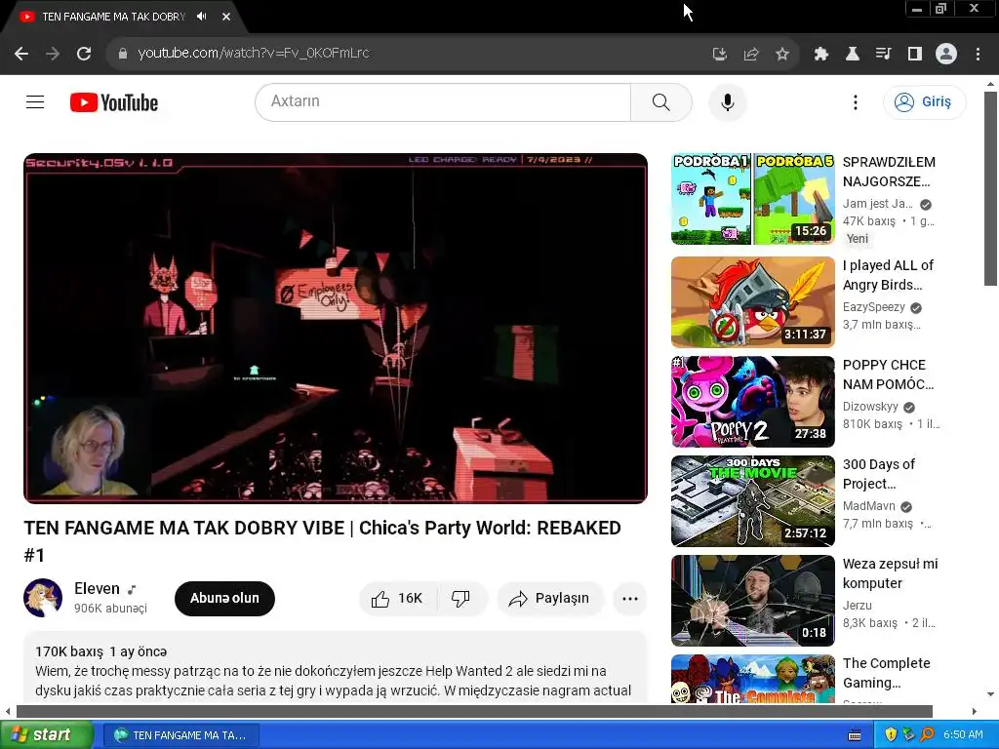This screenshot has width=999, height=749.
Task: Open Chrome Labs flask icon
Action: (852, 54)
